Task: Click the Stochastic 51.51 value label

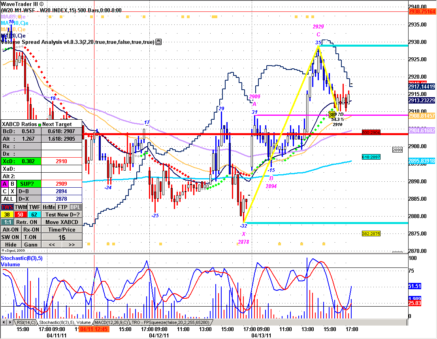Action: [415, 286]
